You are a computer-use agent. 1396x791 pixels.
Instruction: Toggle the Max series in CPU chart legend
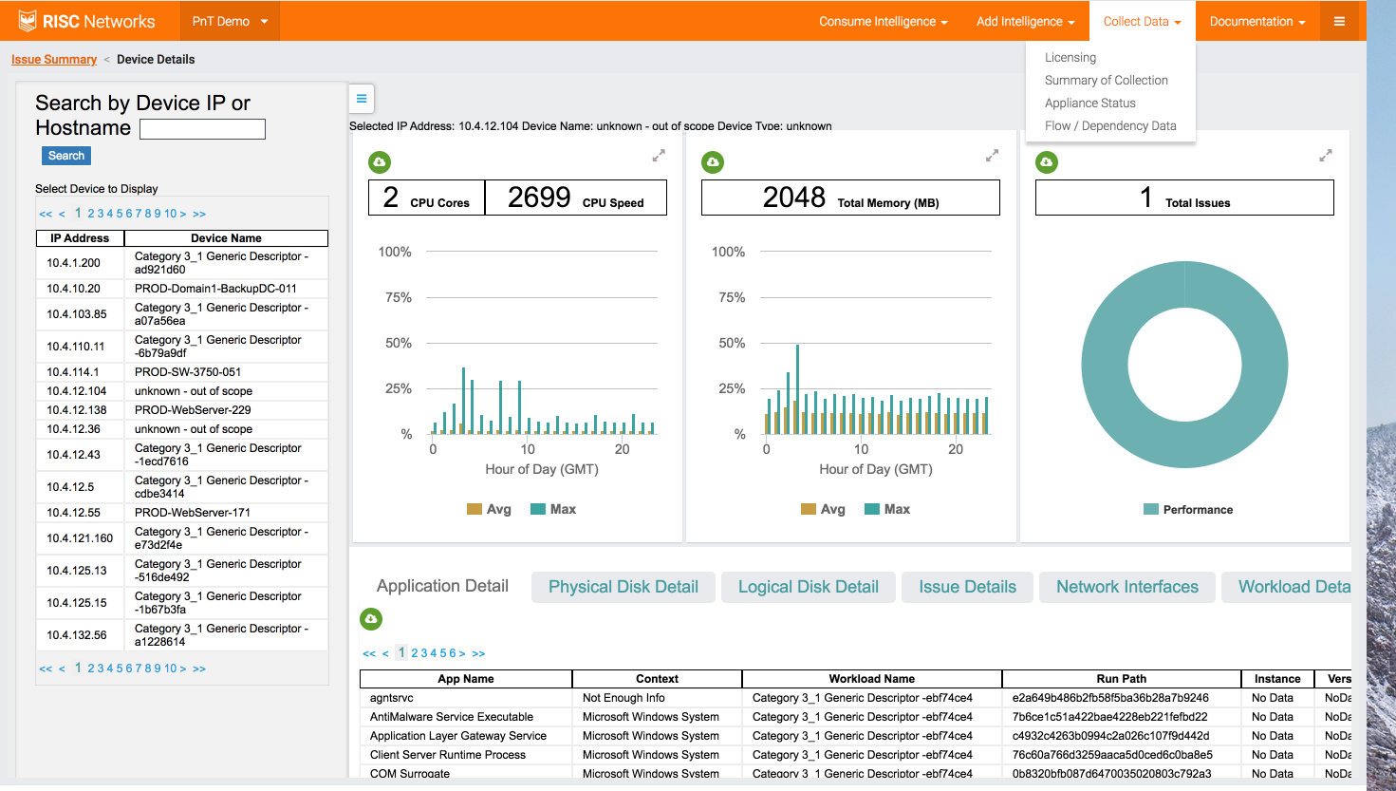point(553,509)
